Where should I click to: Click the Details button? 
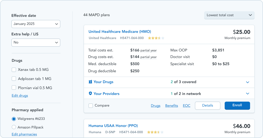[208, 106]
